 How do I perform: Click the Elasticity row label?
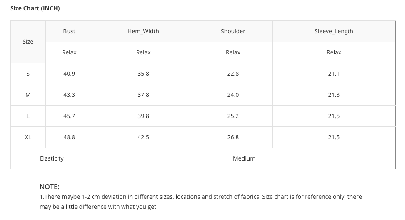52,158
